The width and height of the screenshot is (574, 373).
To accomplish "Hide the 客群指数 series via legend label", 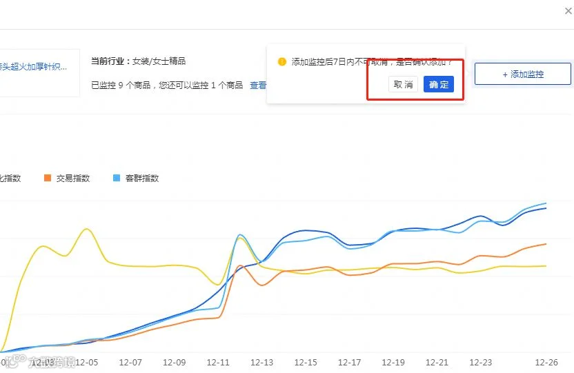I will coord(142,178).
